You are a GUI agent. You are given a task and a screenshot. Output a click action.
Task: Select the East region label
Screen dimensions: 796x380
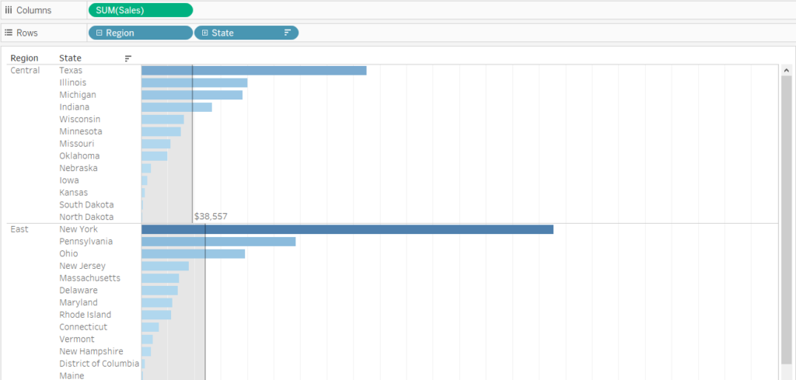coord(19,229)
